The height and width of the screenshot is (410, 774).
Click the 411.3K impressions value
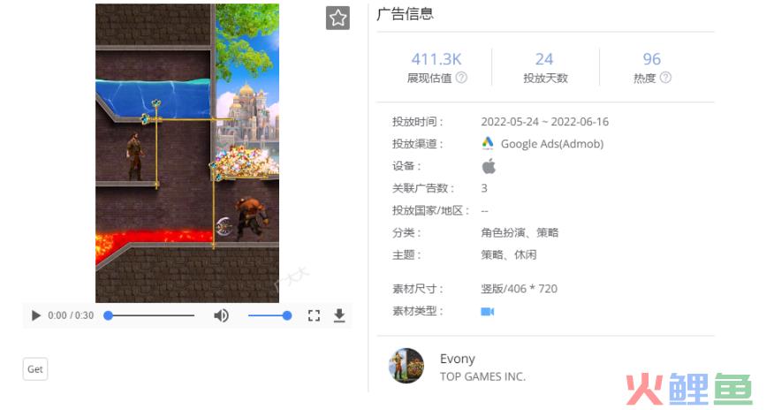[x=436, y=59]
